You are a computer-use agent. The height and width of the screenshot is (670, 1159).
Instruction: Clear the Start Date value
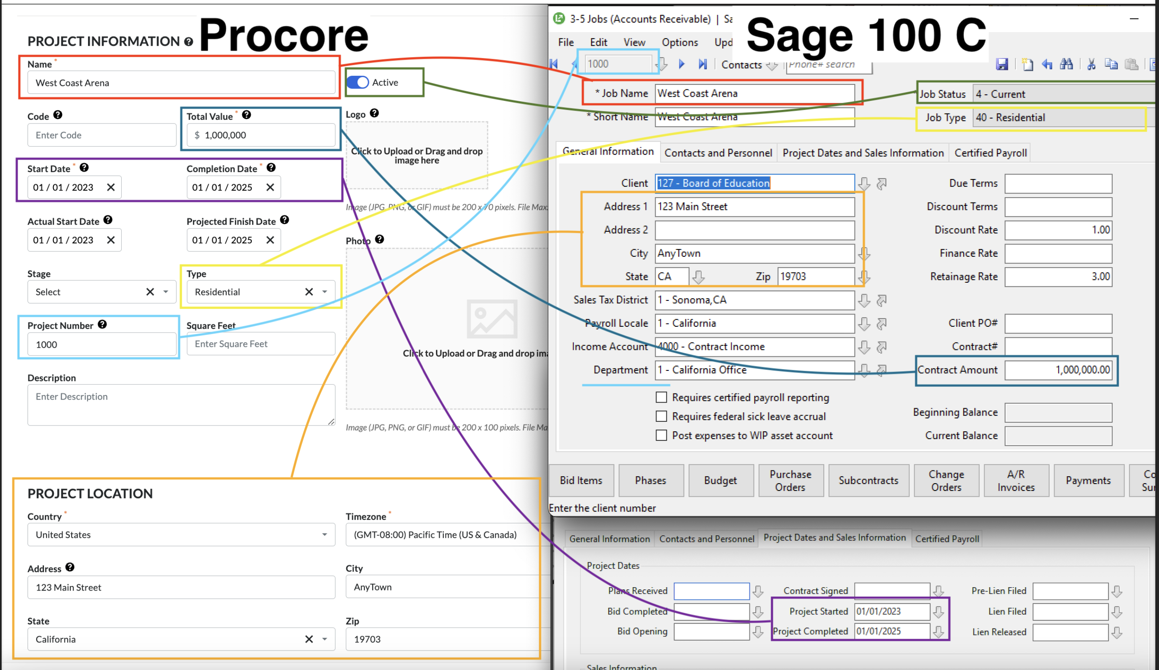point(111,187)
